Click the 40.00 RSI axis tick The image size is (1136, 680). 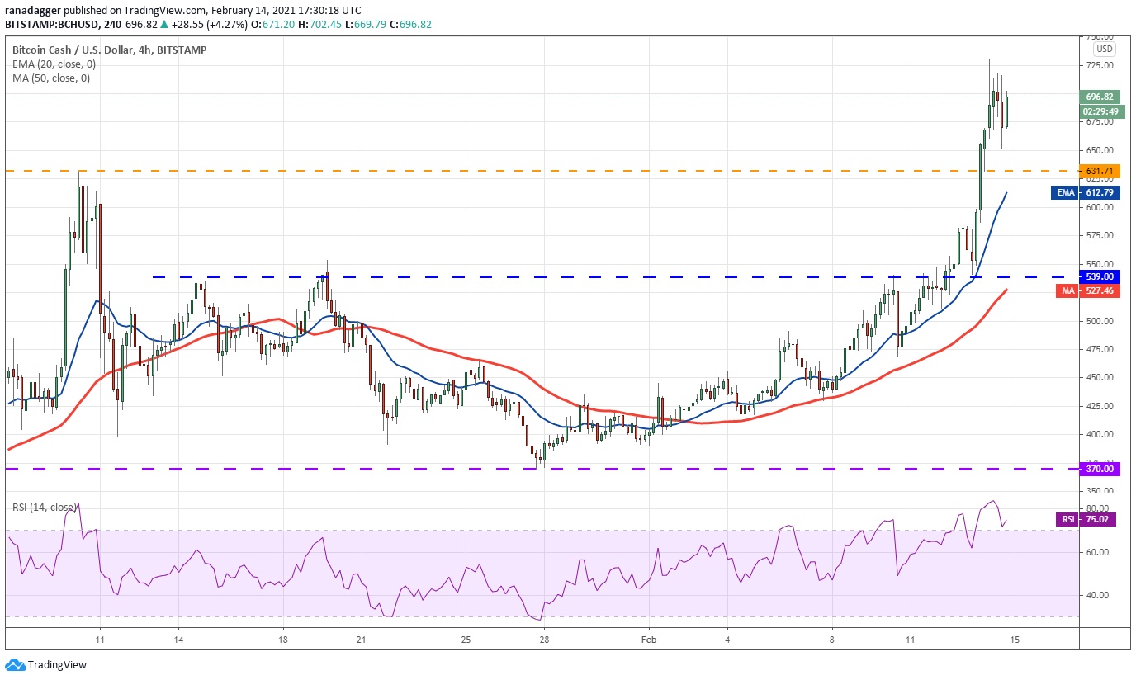[x=1097, y=595]
